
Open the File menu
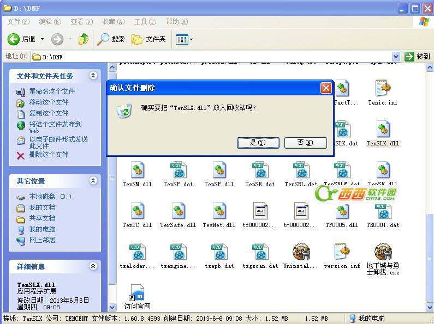(x=18, y=22)
